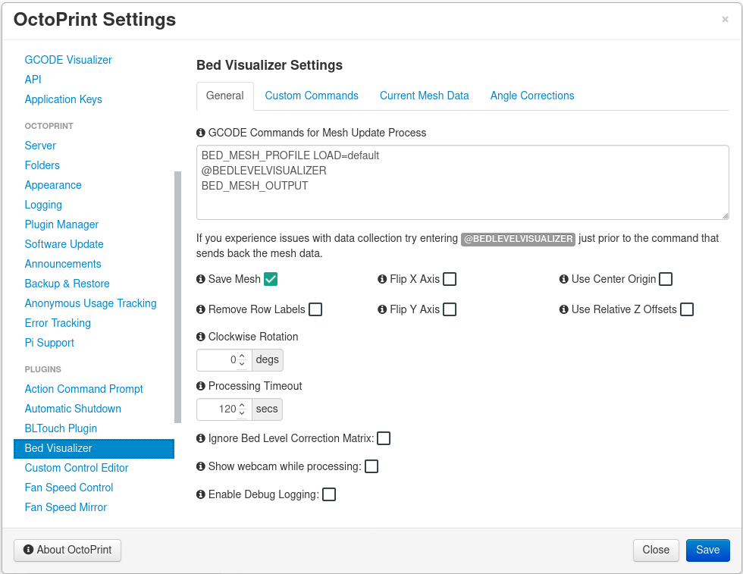
Task: Click info icon next to Show webcam while processing
Action: coord(201,466)
